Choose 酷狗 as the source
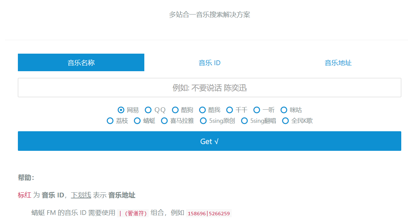This screenshot has height=221, width=408. click(x=175, y=110)
